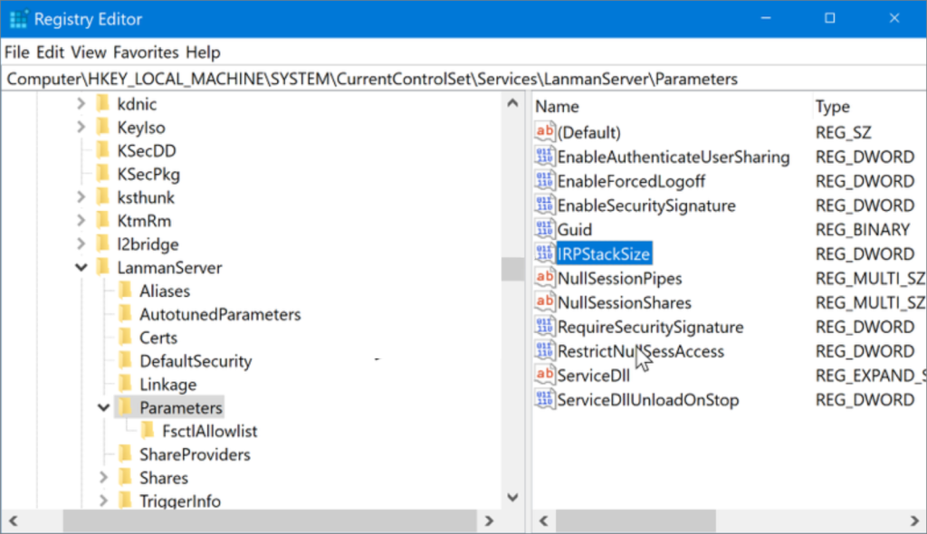Expand the ksthunk tree node

click(81, 197)
